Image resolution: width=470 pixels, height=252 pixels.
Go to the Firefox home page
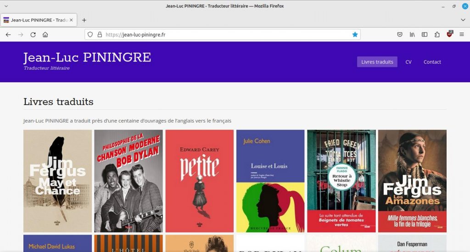(45, 34)
